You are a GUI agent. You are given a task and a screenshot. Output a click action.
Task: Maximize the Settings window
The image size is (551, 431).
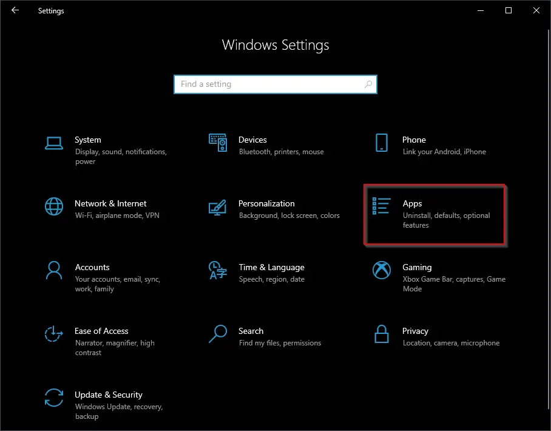pyautogui.click(x=508, y=10)
